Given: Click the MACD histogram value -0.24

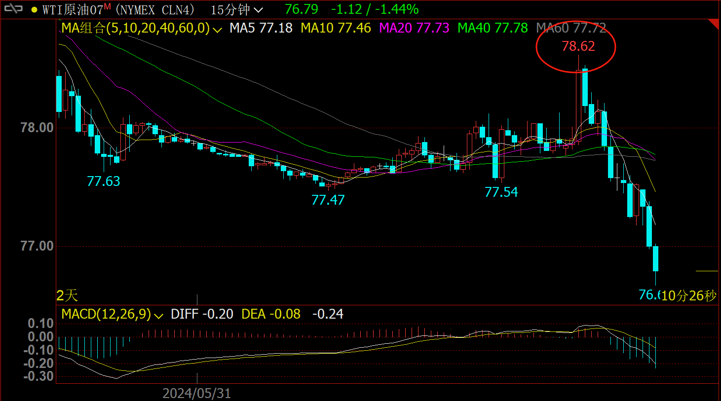Looking at the screenshot, I should click(328, 314).
